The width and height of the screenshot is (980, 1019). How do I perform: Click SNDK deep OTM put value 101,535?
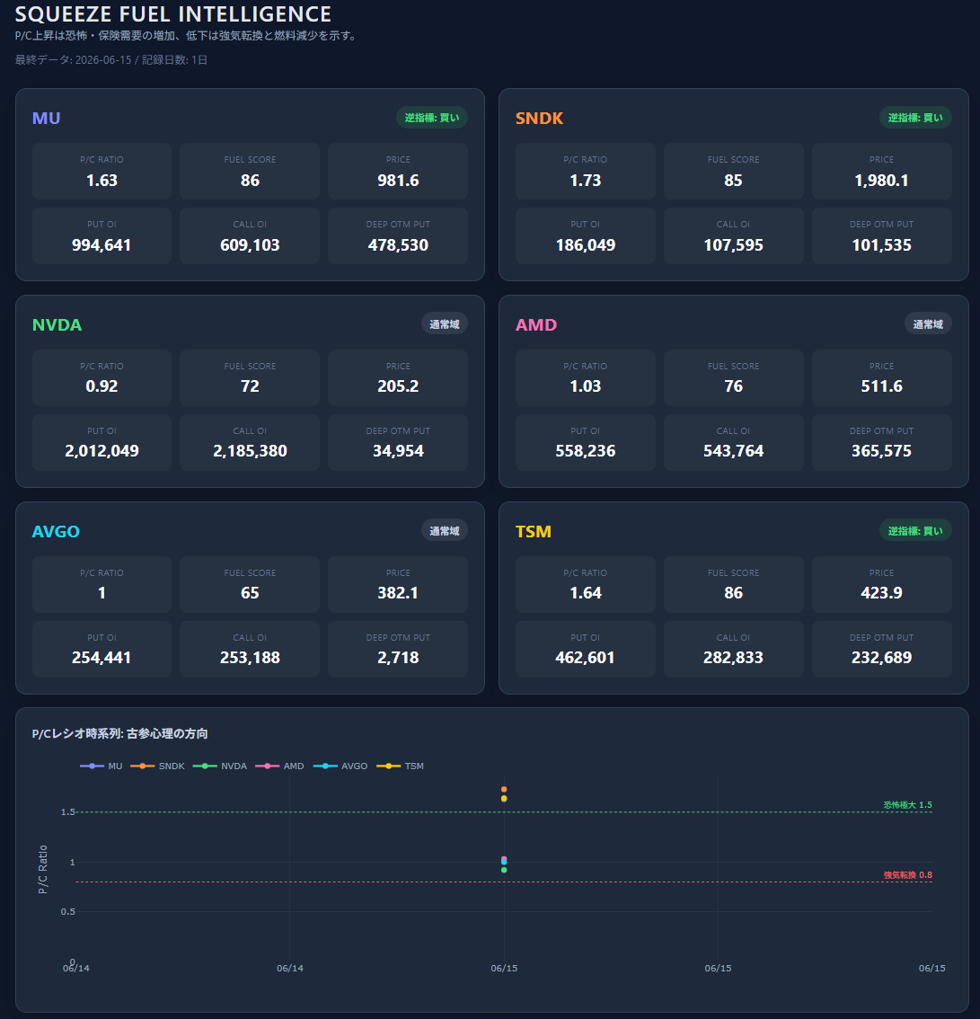pos(881,245)
